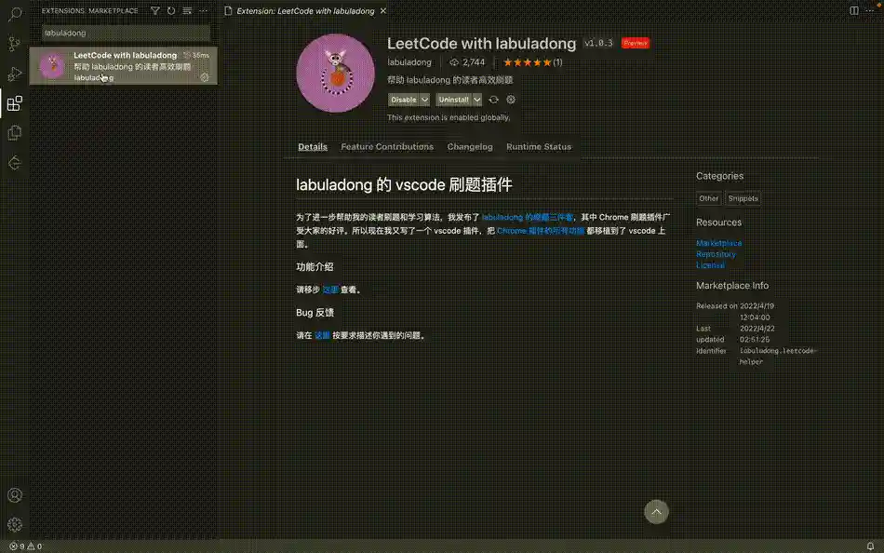Image resolution: width=884 pixels, height=553 pixels.
Task: Click the Uninstall button
Action: pyautogui.click(x=454, y=100)
